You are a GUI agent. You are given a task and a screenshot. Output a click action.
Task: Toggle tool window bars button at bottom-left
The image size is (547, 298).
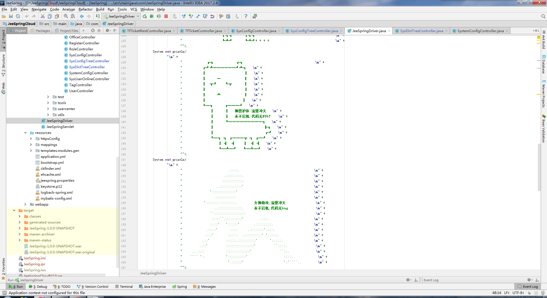(x=4, y=293)
